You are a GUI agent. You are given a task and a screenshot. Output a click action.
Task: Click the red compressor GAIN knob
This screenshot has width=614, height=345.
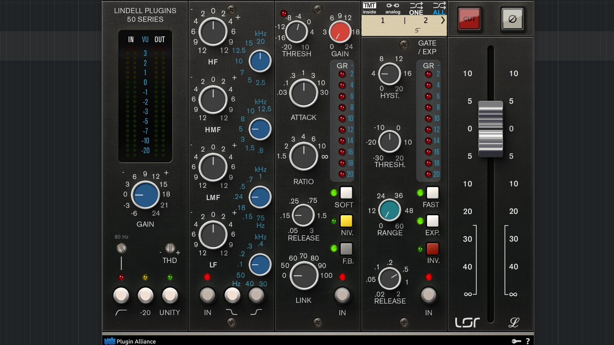(340, 32)
